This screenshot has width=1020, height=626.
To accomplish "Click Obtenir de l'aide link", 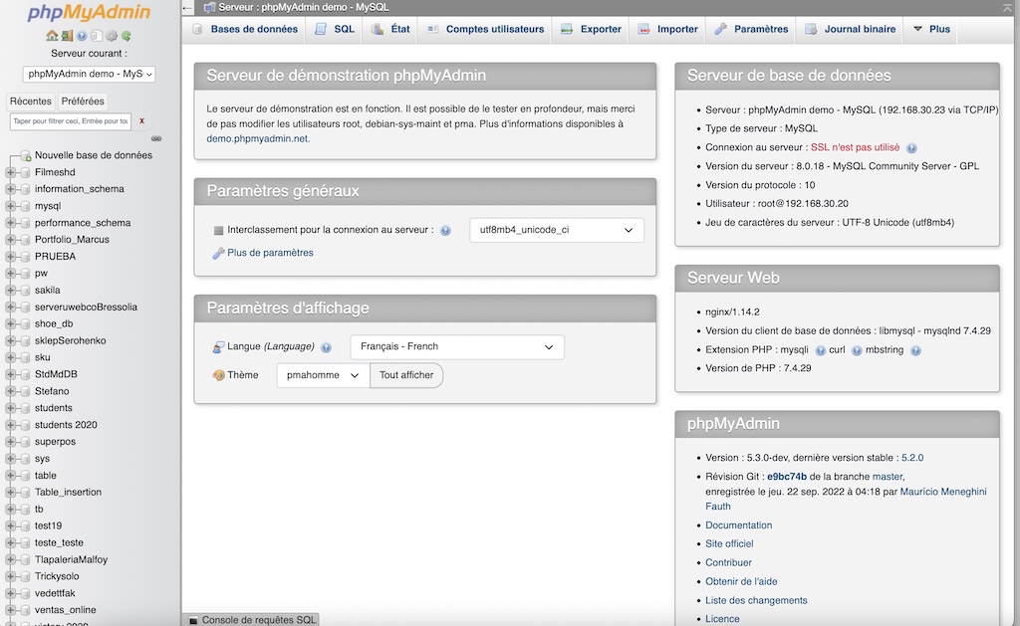I will tap(741, 582).
